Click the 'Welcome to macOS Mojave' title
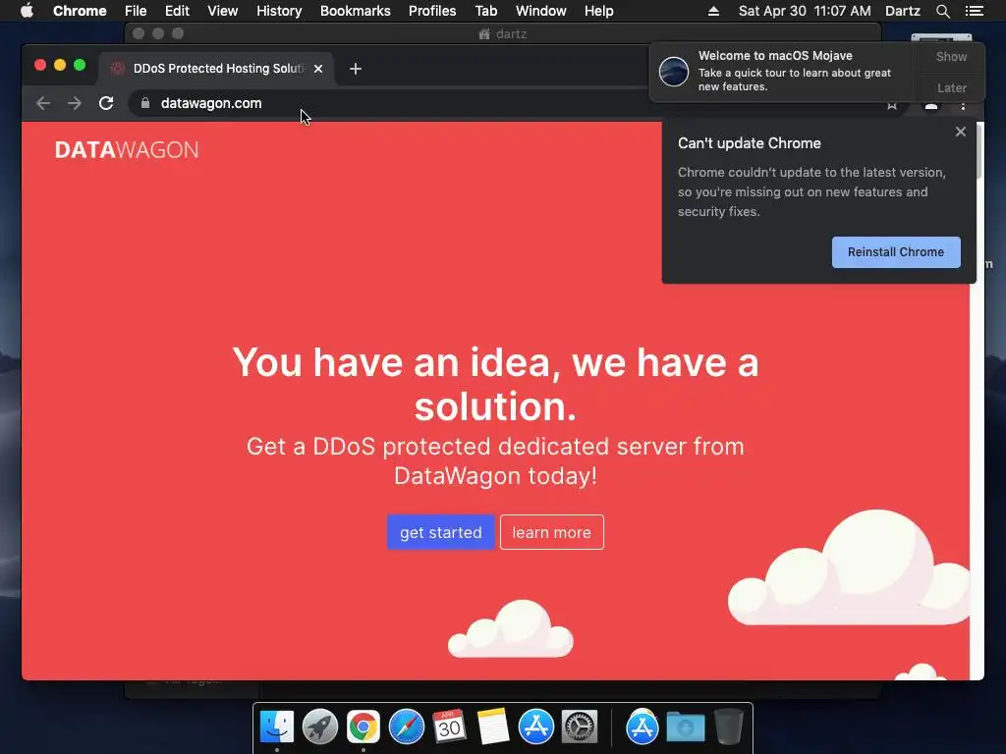The height and width of the screenshot is (754, 1006). 775,56
